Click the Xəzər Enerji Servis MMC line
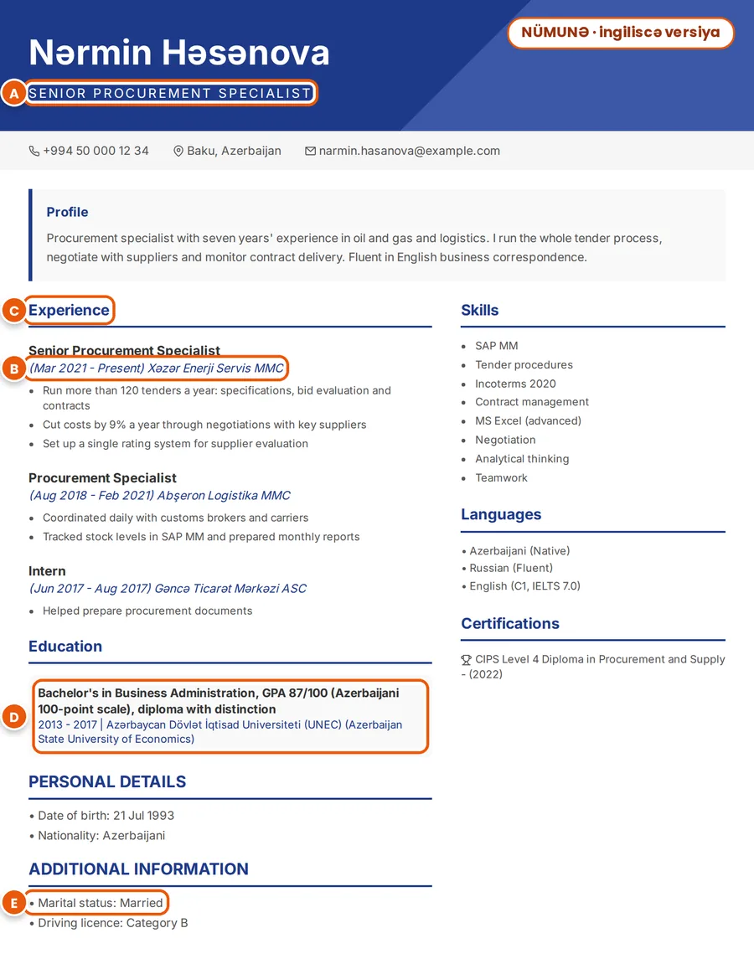Screen dimensions: 754x964 click(157, 369)
